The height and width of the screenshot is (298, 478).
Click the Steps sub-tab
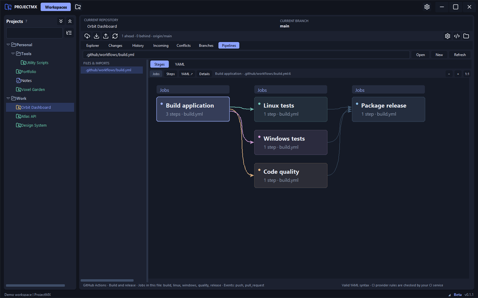click(170, 74)
